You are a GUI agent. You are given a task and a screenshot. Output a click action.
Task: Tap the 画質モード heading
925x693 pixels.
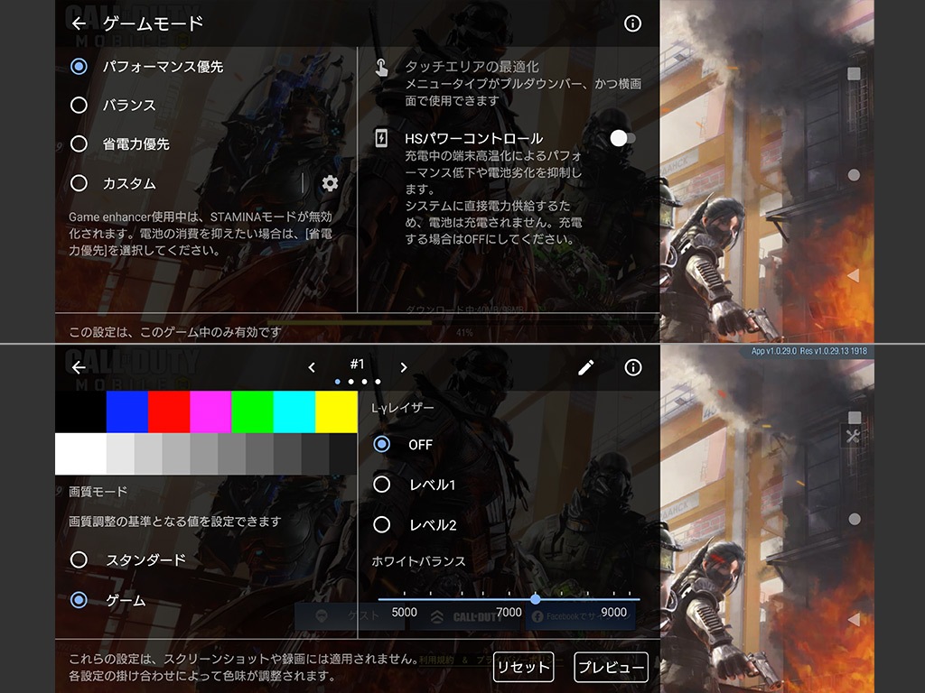tap(98, 492)
